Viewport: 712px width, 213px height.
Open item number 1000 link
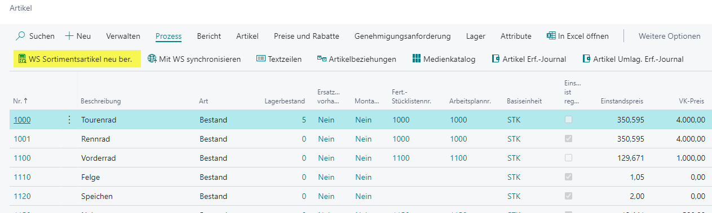(22, 120)
